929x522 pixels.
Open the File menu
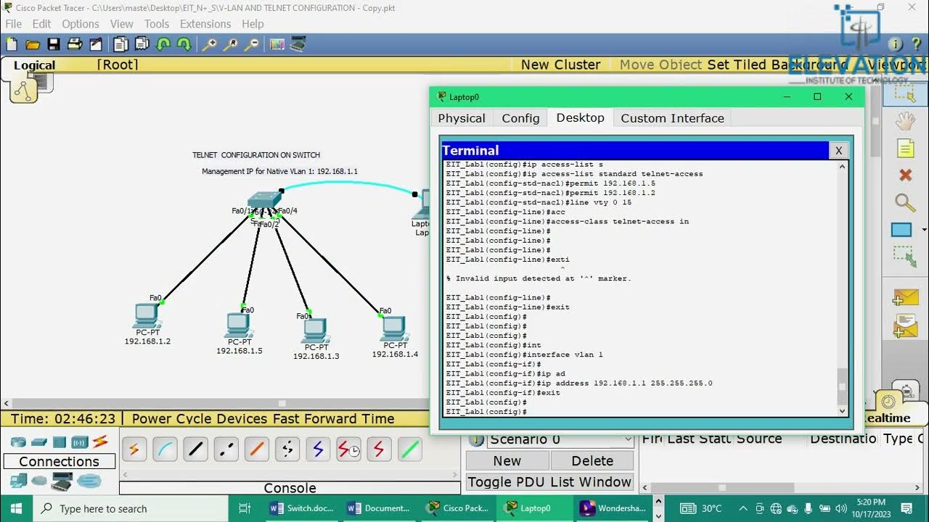point(13,24)
